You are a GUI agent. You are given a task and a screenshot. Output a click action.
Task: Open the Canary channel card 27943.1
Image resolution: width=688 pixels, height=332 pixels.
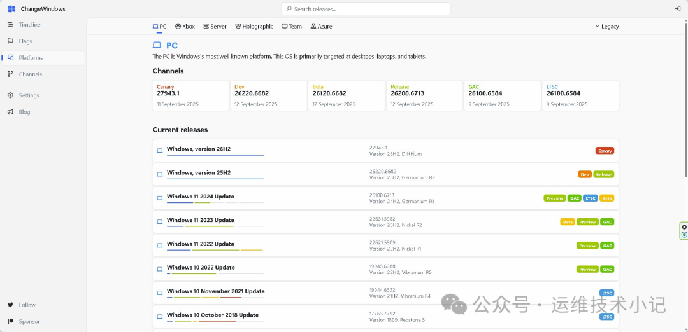click(190, 95)
